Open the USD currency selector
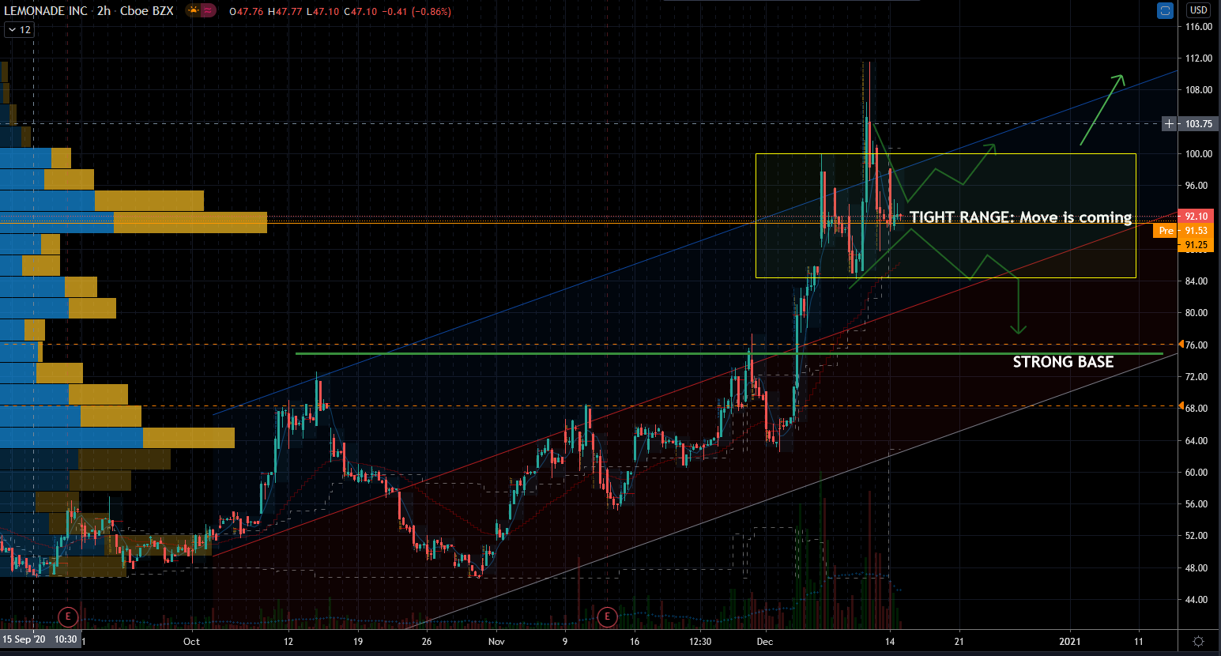Screen dimensions: 1221x656 [x=1198, y=10]
